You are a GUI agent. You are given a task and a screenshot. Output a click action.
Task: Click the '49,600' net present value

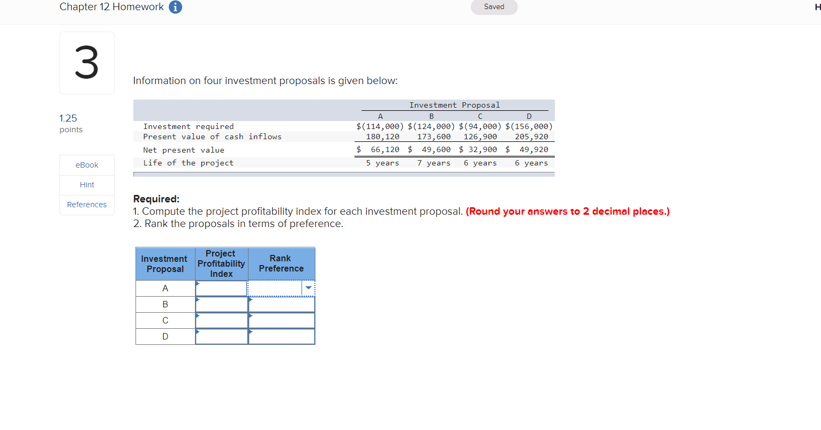pos(436,149)
